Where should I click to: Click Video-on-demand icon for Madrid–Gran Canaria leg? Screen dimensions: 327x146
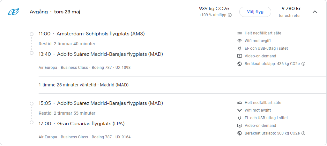point(240,126)
